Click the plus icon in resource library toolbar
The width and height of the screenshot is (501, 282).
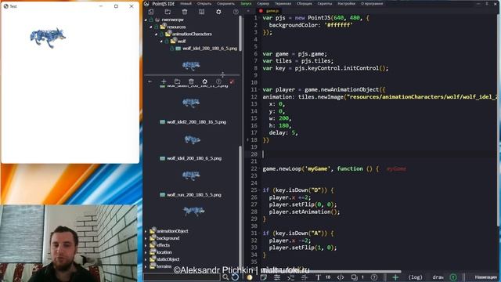pos(164,81)
